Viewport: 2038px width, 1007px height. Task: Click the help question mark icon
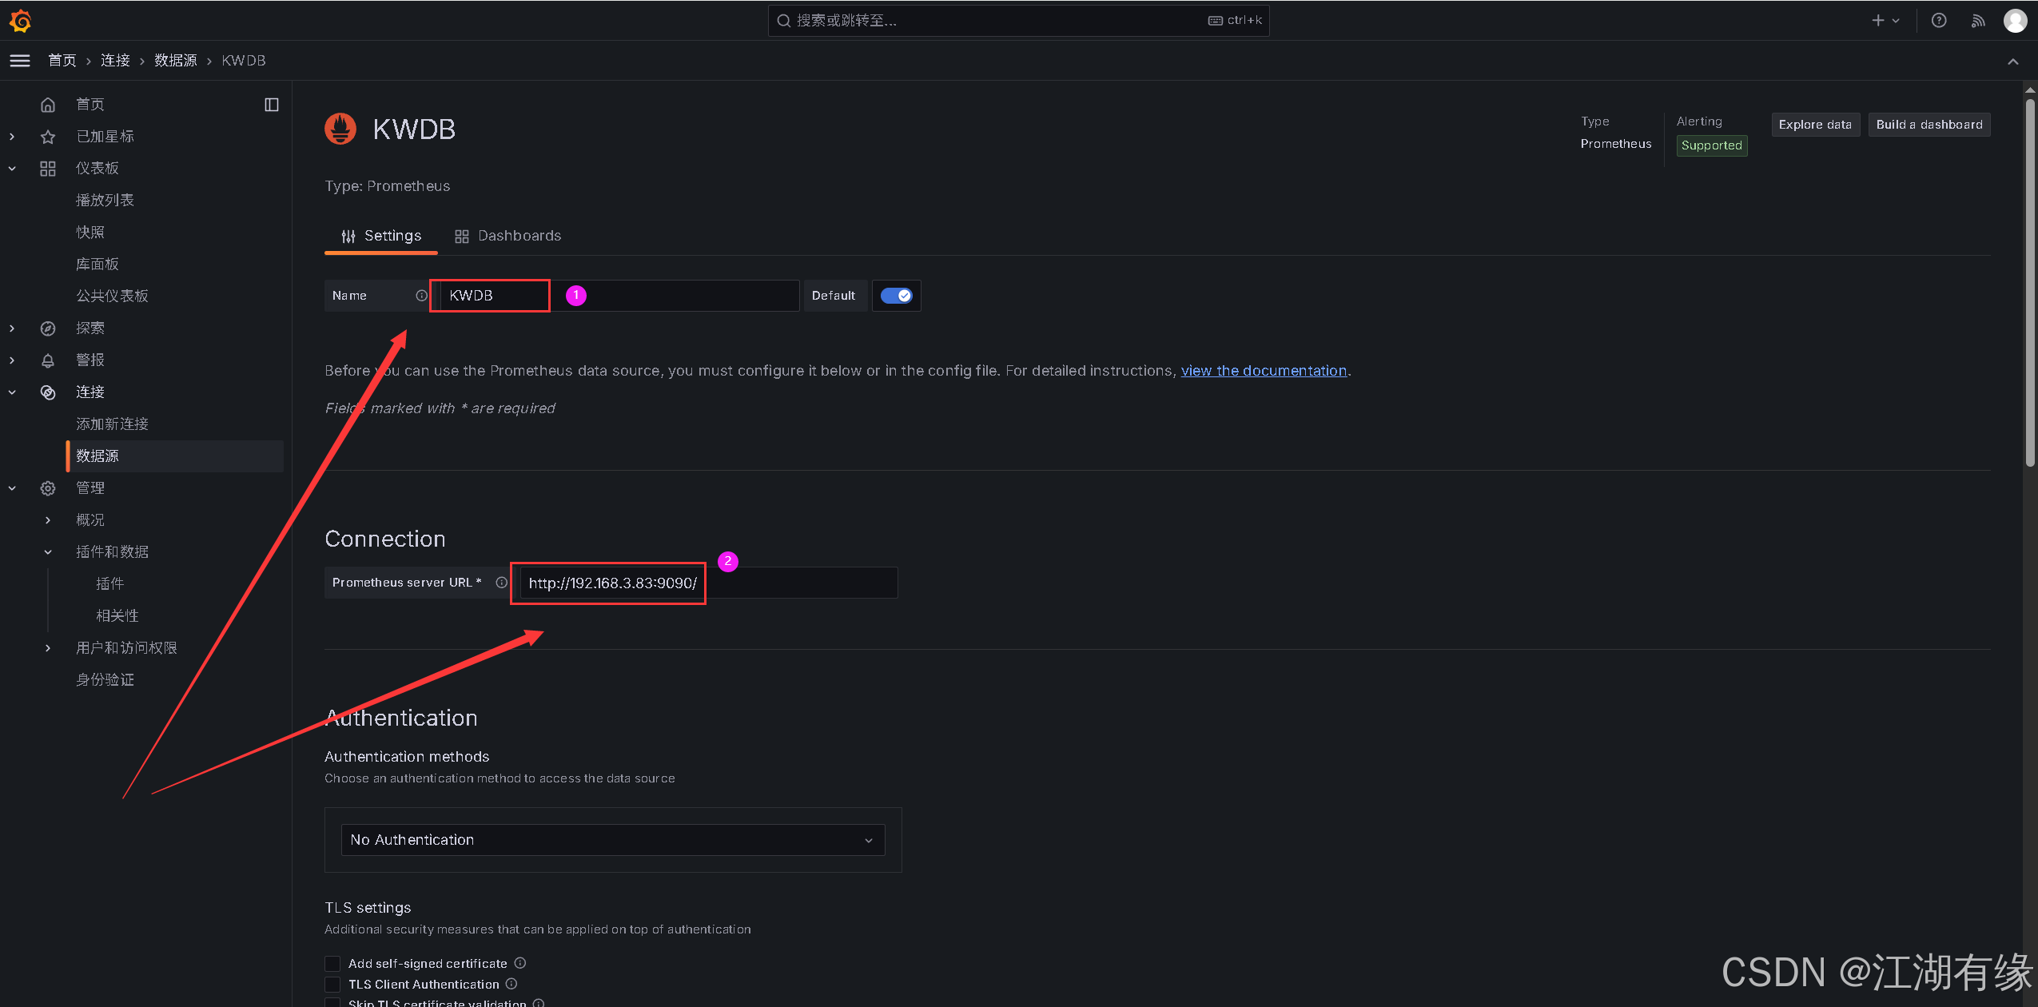(1939, 21)
